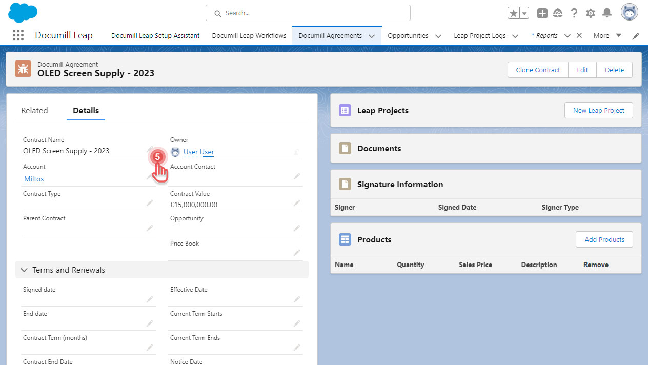Open the Documill Leap Workflows tab

pyautogui.click(x=249, y=36)
